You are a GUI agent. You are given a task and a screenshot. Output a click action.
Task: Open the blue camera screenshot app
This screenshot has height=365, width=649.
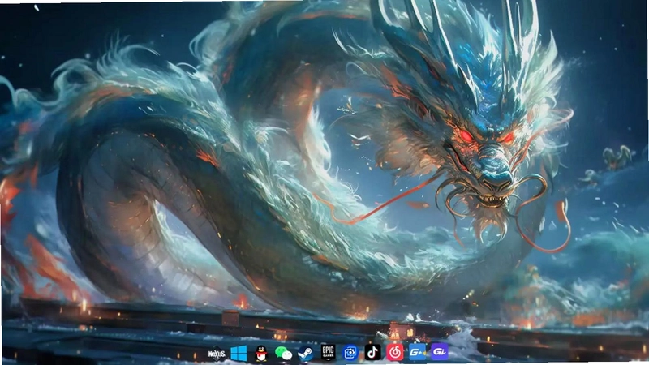point(350,353)
